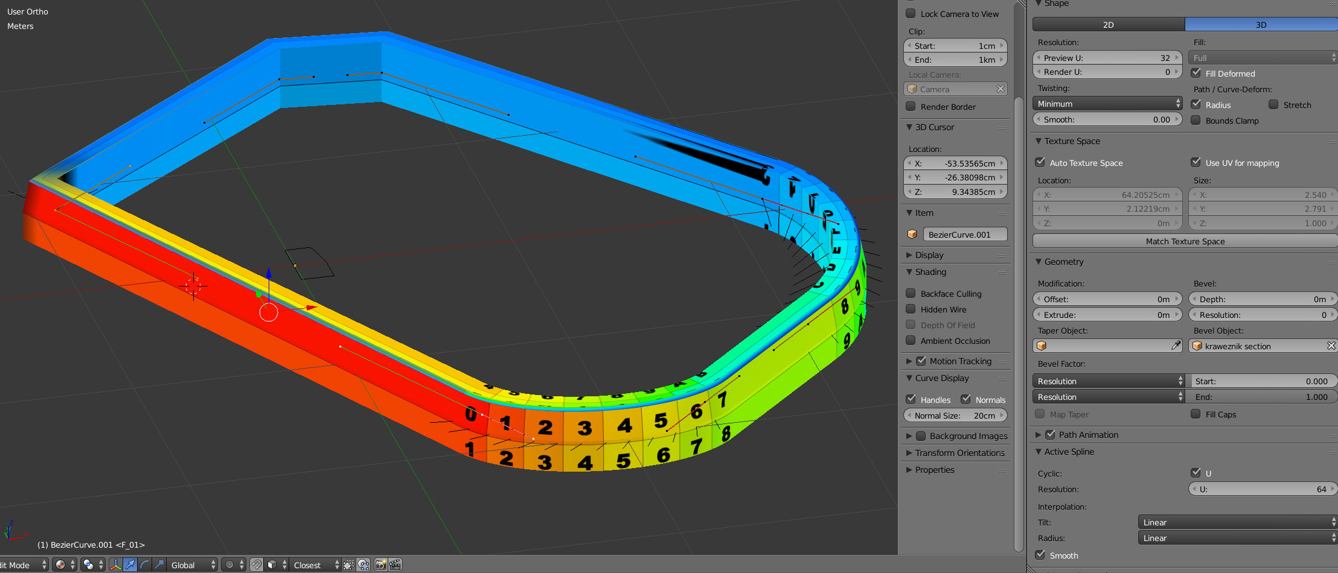The image size is (1338, 573).
Task: Select the scale manipulator icon
Action: pyautogui.click(x=159, y=565)
